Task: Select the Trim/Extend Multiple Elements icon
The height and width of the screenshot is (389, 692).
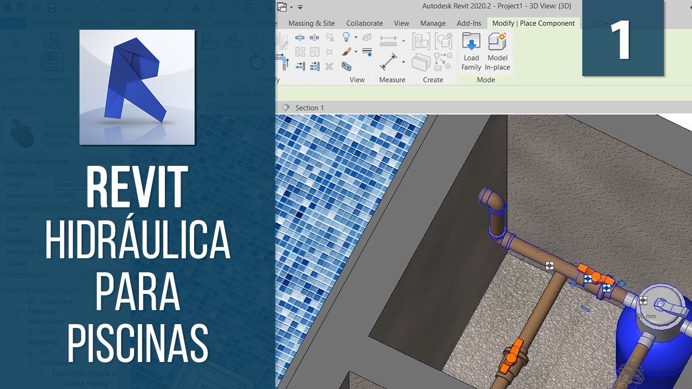Action: click(315, 66)
